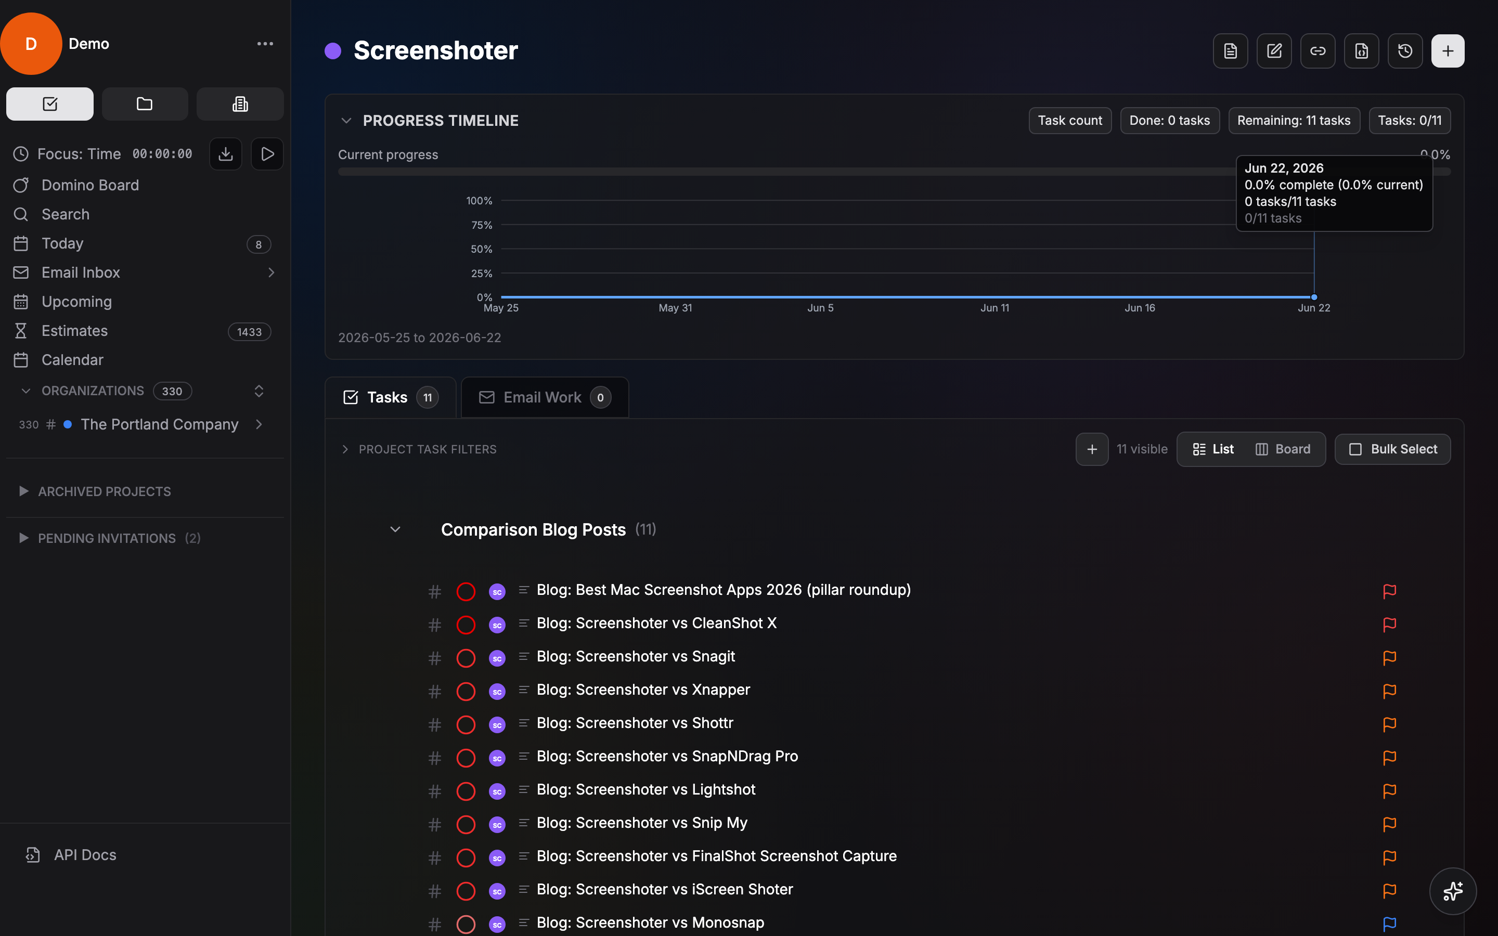This screenshot has width=1498, height=936.
Task: Click the blue flag on Monosnap task
Action: pos(1390,924)
